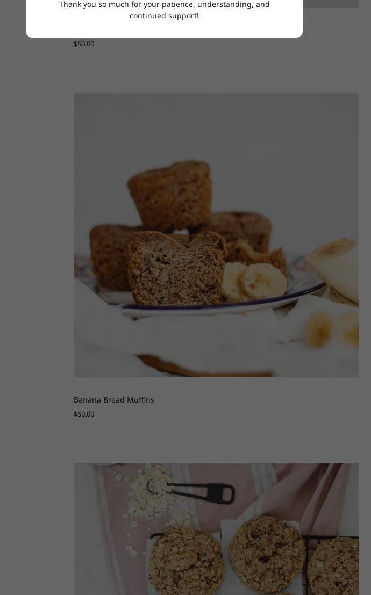Open the oatmeal muffins product photo
371x595 pixels.
pos(216,529)
